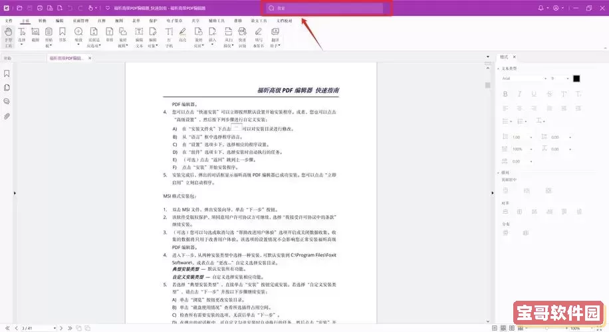The width and height of the screenshot is (609, 332).
Task: Choose the Edit Text (编辑文本) tool
Action: (x=139, y=37)
